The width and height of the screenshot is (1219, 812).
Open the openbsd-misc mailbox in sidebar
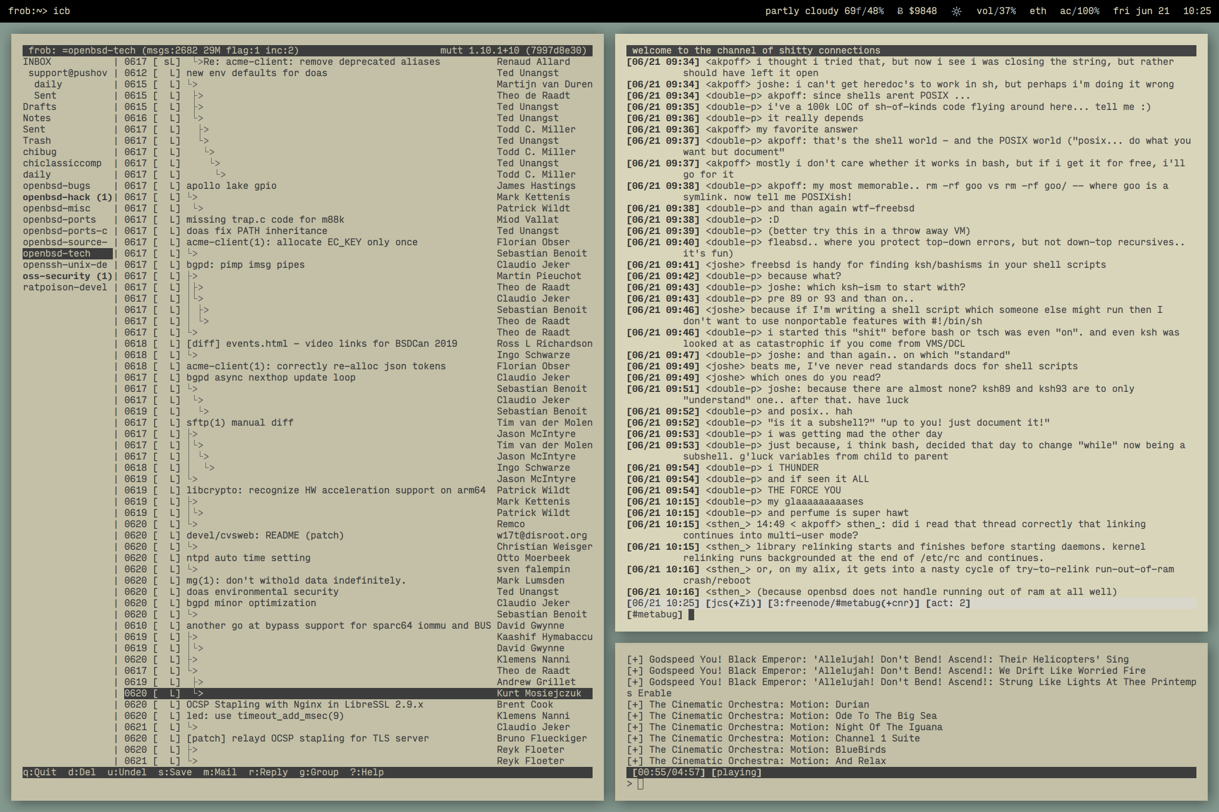click(56, 209)
